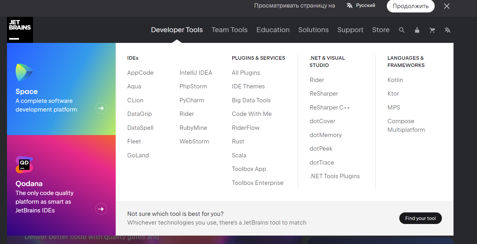Viewport: 477px width, 244px height.
Task: Open the site search icon
Action: point(402,30)
